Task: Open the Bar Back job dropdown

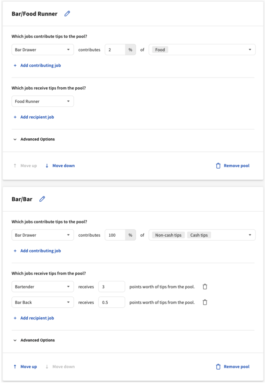Action: (x=43, y=302)
